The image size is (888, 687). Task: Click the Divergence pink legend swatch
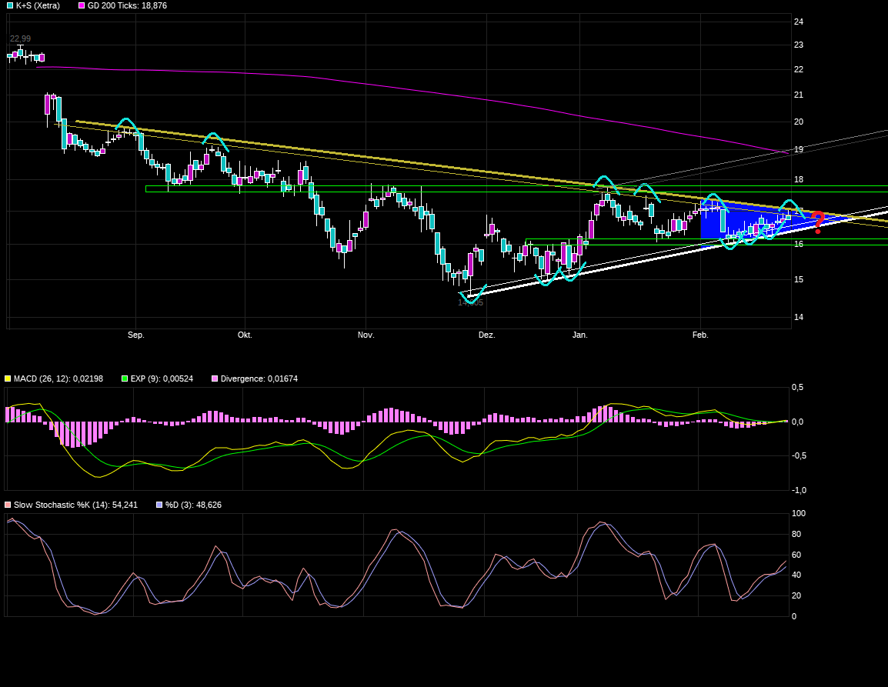pos(215,379)
